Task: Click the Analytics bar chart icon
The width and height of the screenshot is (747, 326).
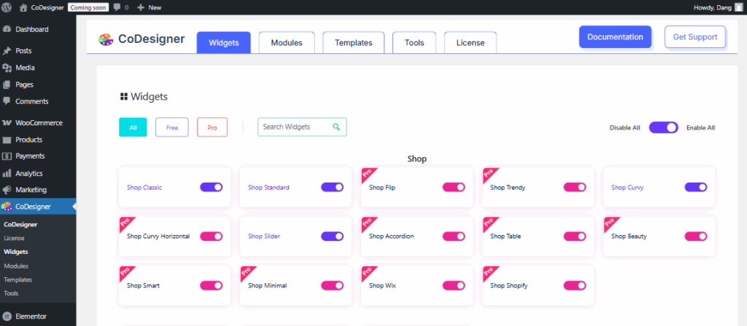Action: pyautogui.click(x=7, y=173)
